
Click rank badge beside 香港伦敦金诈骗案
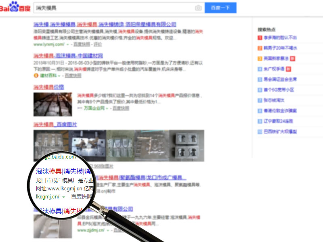(260, 111)
